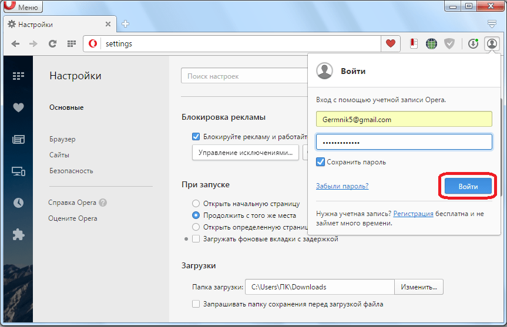Click the Поиск настроек search field
The height and width of the screenshot is (327, 507).
(244, 76)
